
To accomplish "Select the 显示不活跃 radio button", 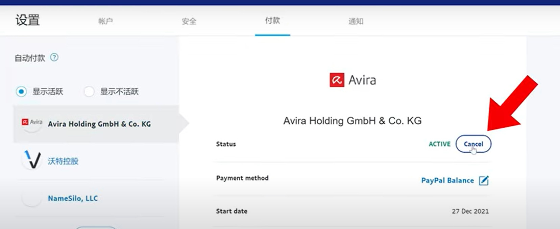I will click(89, 92).
